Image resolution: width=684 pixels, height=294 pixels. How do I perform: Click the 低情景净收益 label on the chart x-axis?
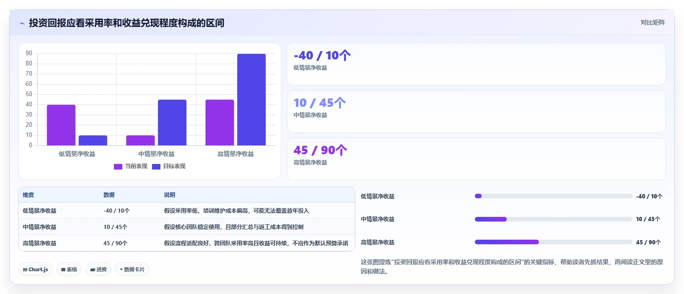click(77, 154)
